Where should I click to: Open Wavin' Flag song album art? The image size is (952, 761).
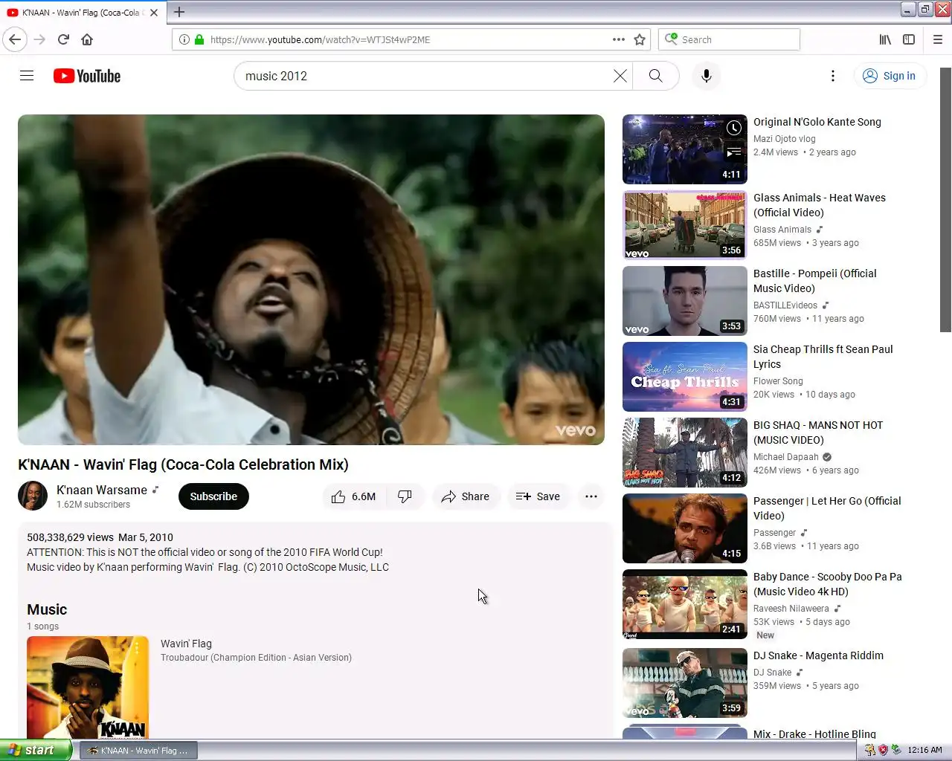click(88, 687)
